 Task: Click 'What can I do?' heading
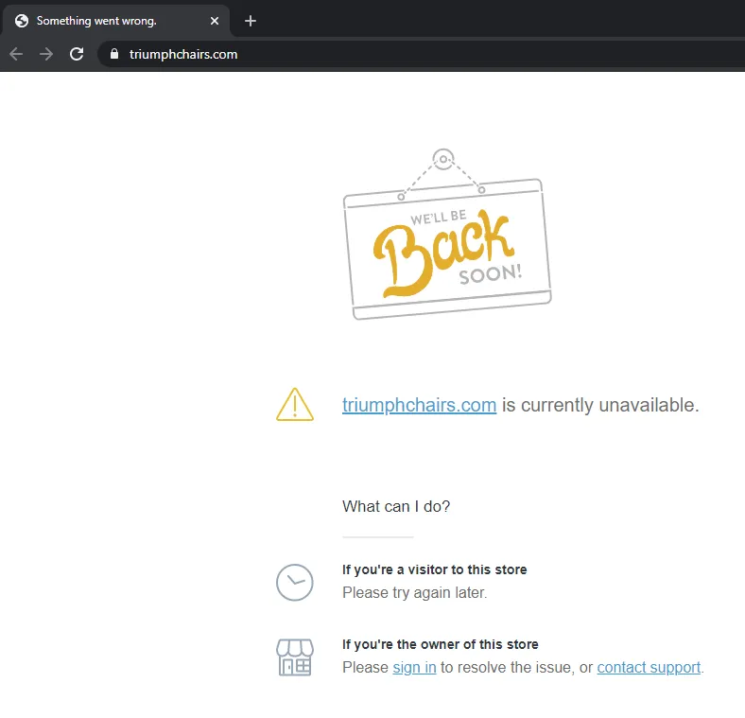tap(396, 506)
